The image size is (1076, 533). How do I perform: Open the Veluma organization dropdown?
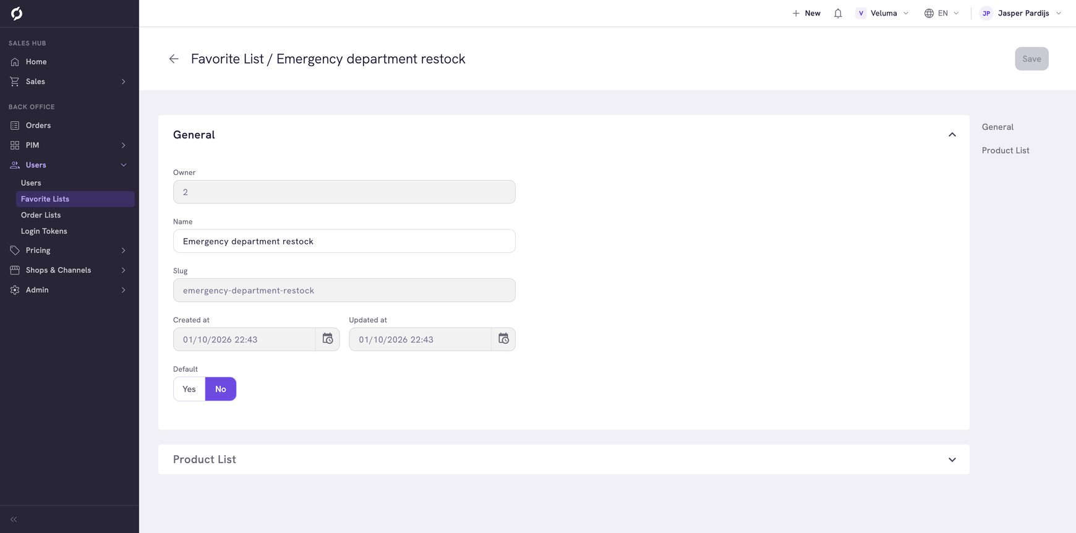coord(882,13)
